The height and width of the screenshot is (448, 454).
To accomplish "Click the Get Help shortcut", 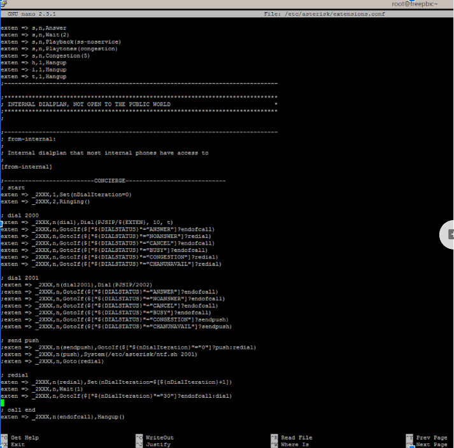I will point(24,438).
